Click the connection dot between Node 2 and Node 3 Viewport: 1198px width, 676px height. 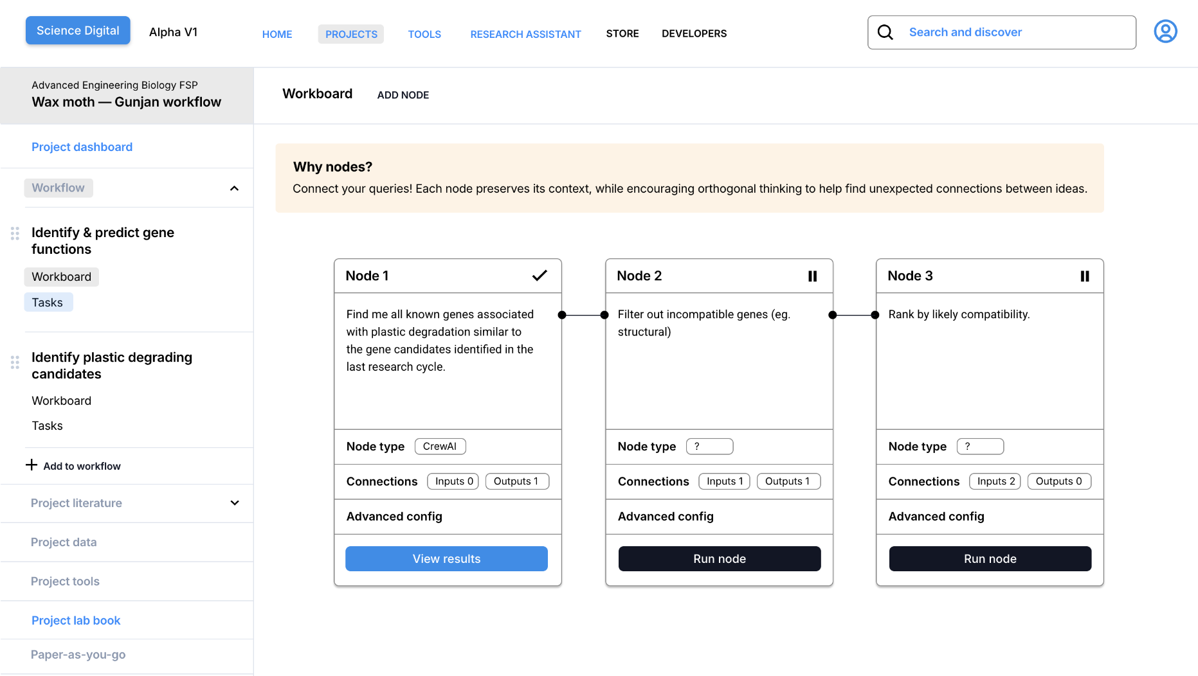pyautogui.click(x=853, y=314)
